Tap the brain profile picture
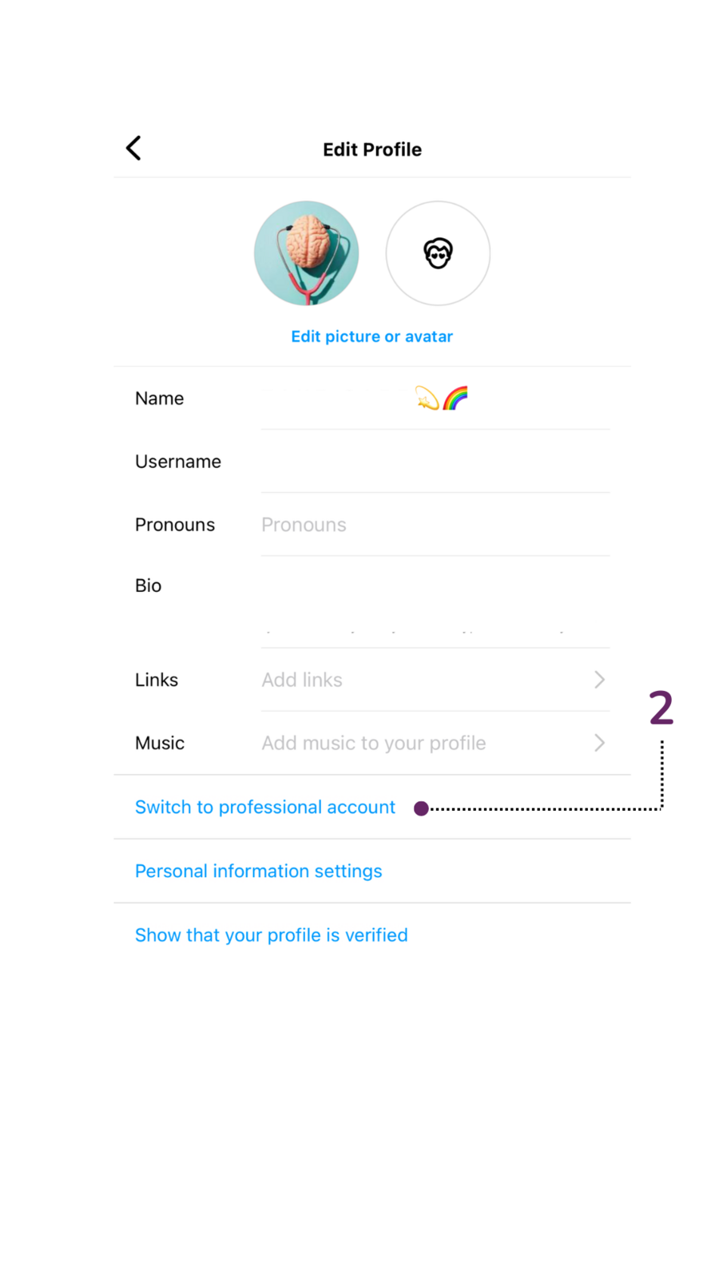 coord(306,253)
